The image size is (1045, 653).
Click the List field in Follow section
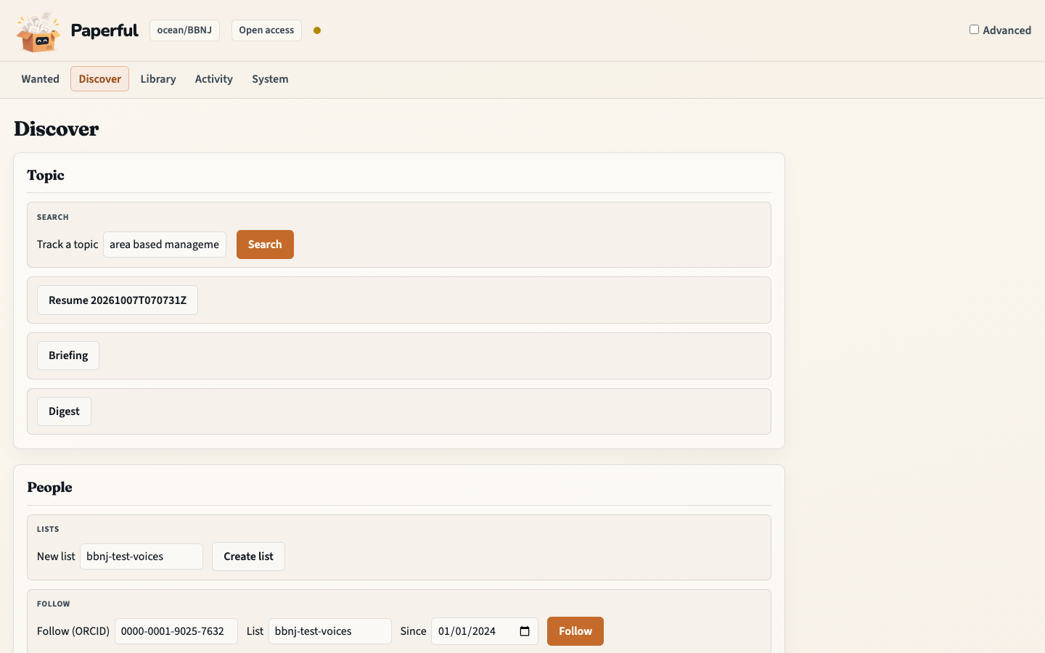(330, 631)
